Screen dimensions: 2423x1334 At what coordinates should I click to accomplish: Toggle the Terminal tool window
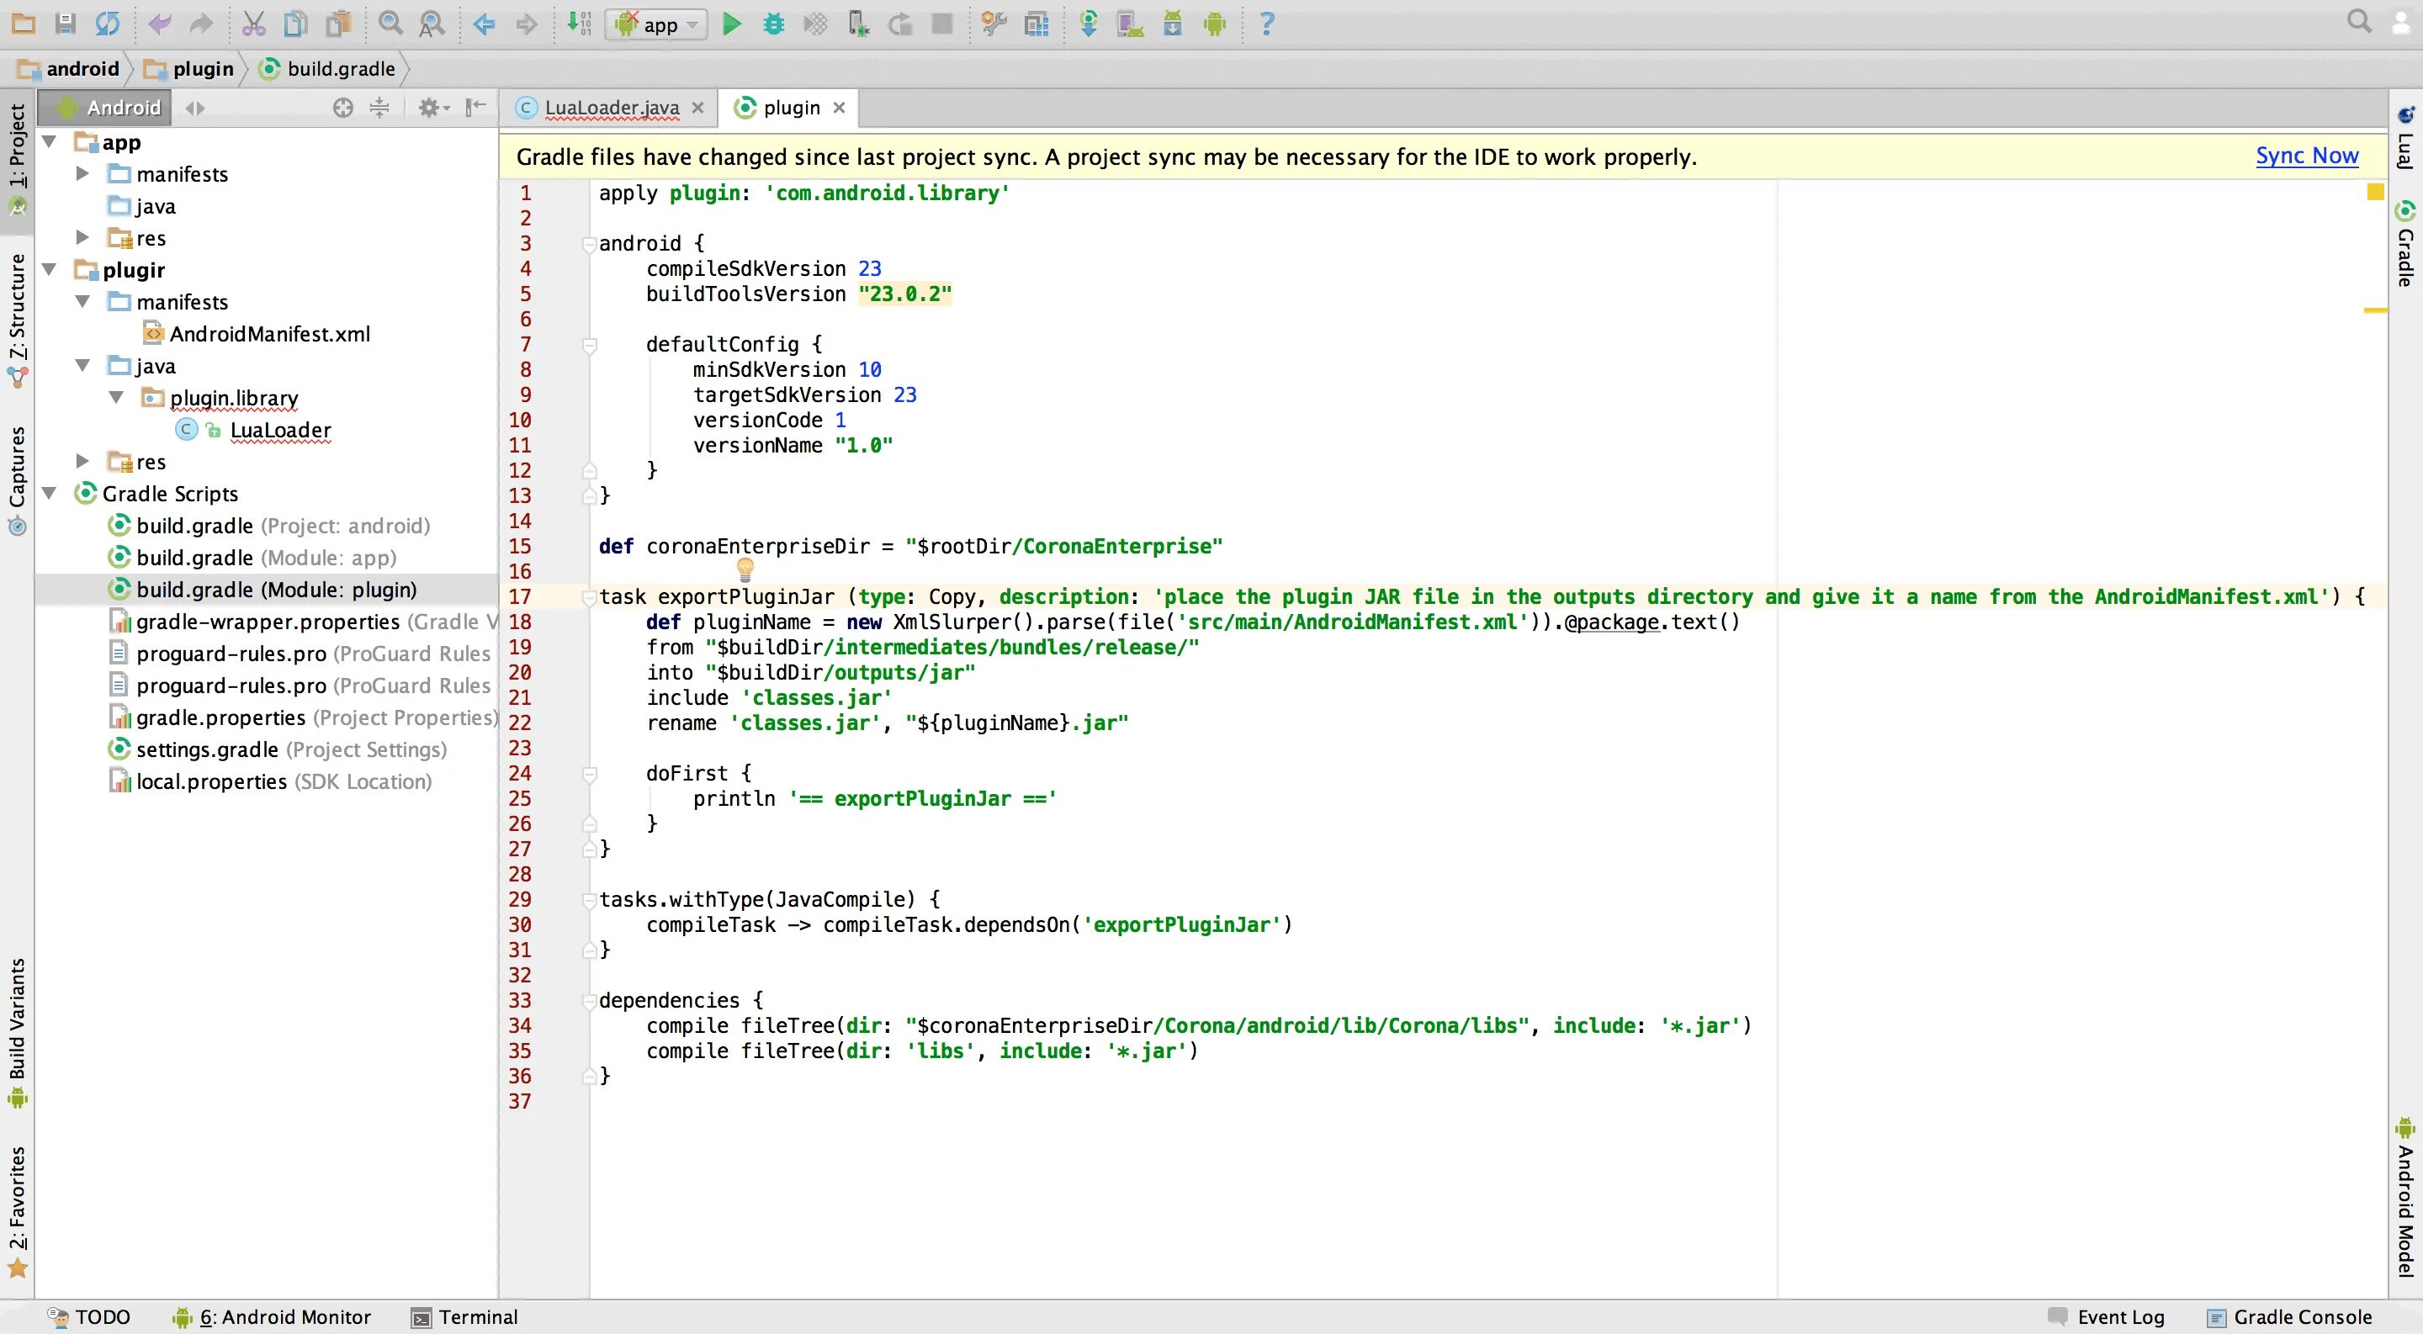click(x=464, y=1316)
